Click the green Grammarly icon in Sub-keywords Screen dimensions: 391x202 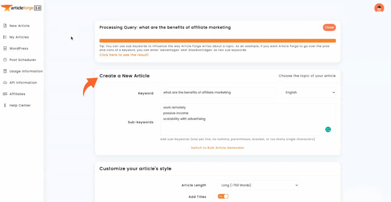328,129
